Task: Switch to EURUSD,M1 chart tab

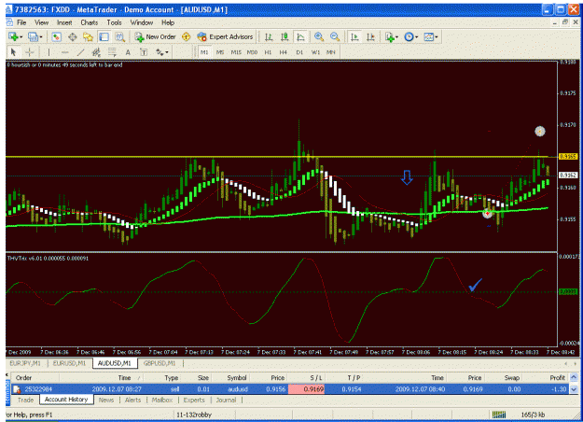Action: 69,363
